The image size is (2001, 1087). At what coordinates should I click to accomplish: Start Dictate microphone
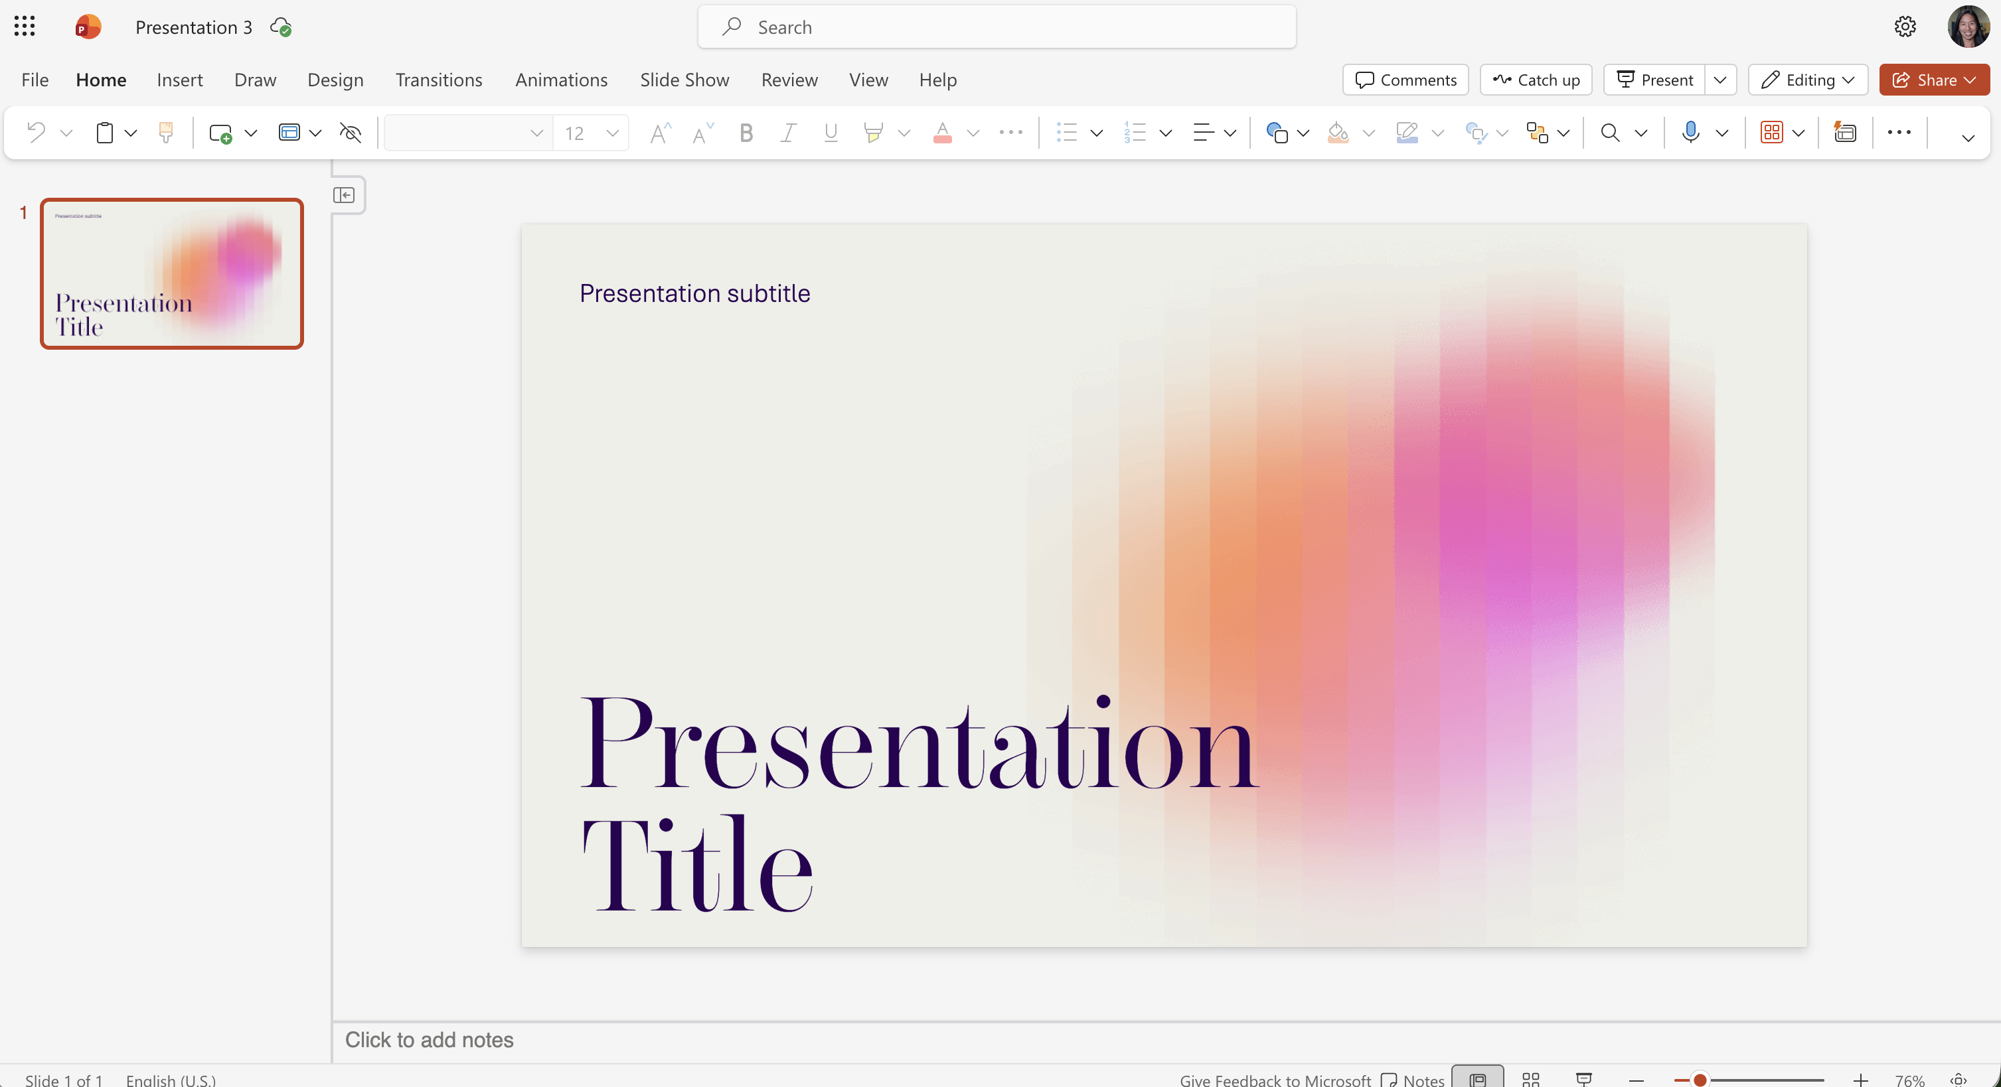click(x=1690, y=133)
